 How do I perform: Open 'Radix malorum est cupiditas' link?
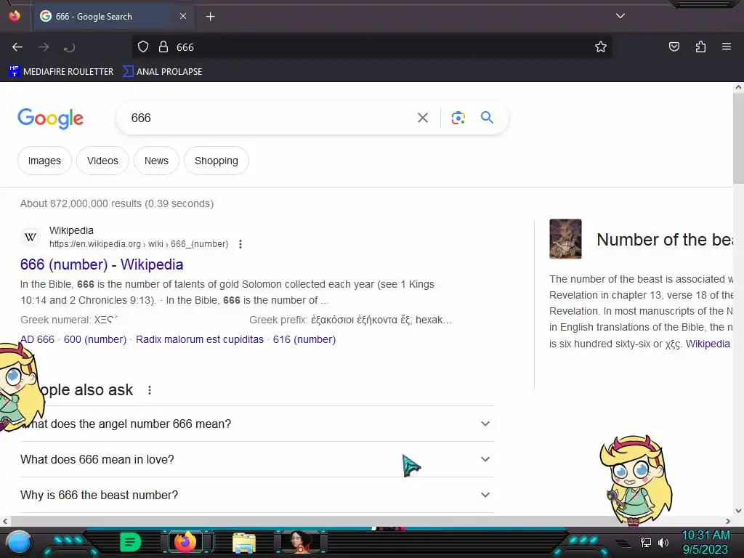199,340
